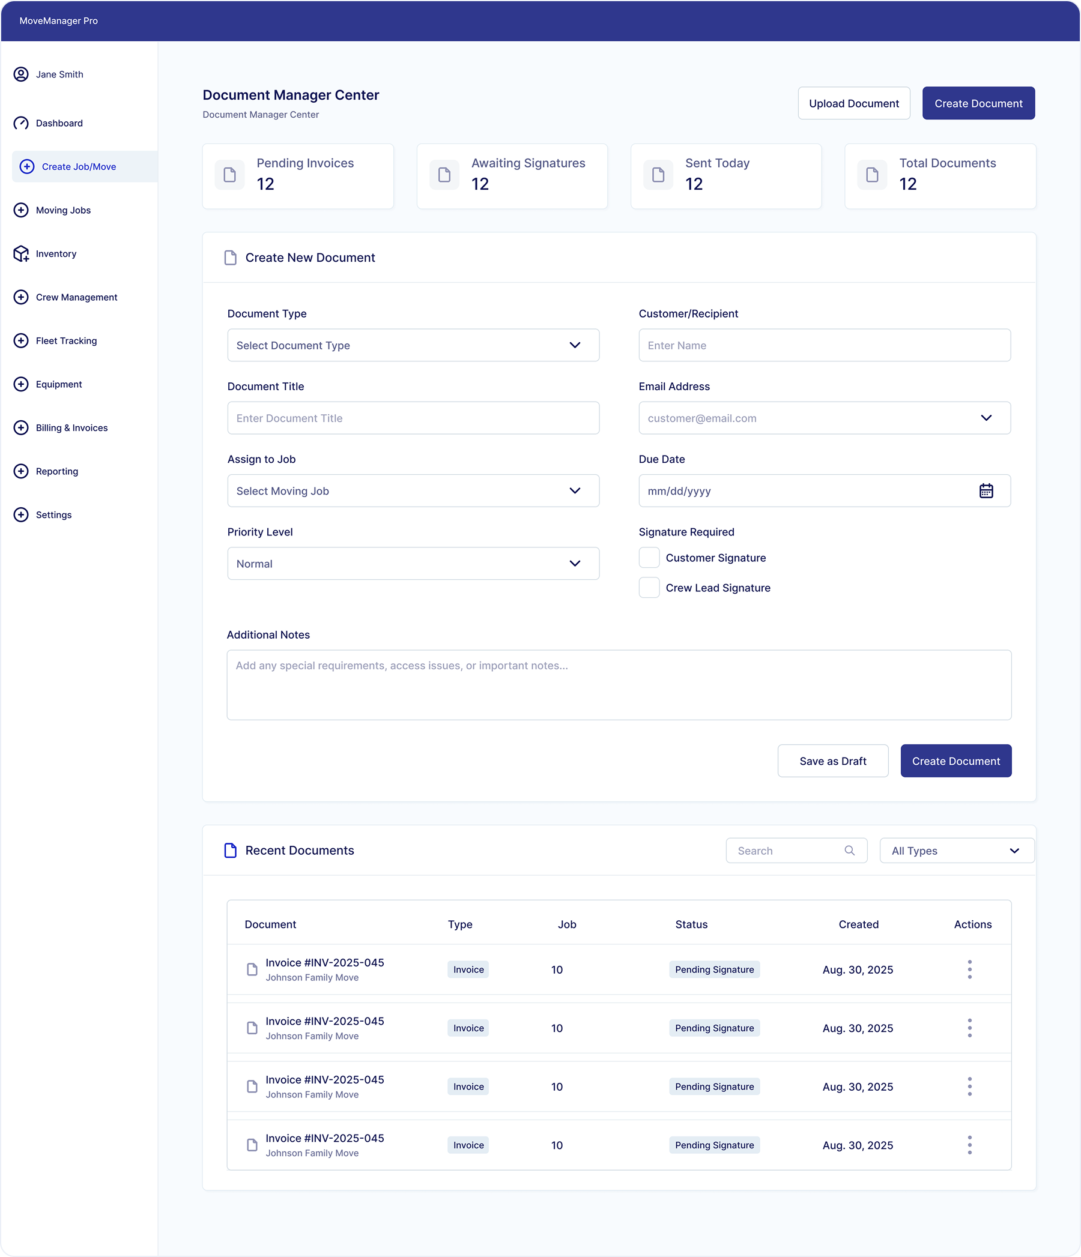Open actions menu for first invoice row
Viewport: 1081px width, 1257px height.
(x=969, y=969)
